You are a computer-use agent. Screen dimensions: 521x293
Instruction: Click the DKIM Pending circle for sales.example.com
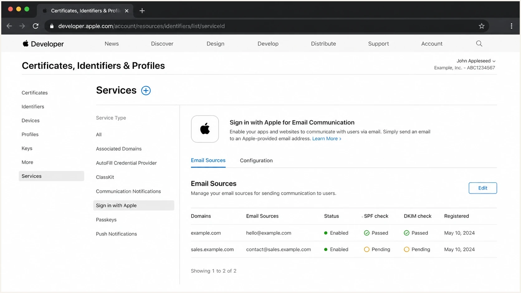tap(407, 249)
